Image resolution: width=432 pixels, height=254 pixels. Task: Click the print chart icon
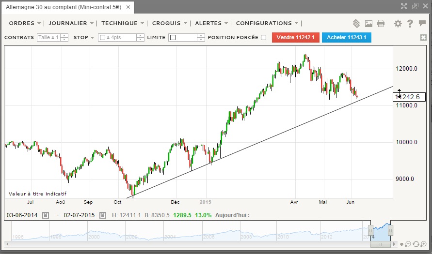[381, 24]
